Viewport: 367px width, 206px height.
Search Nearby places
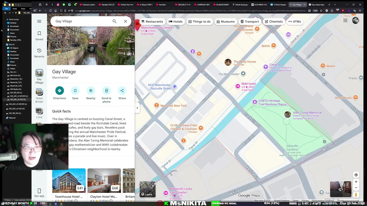91,93
